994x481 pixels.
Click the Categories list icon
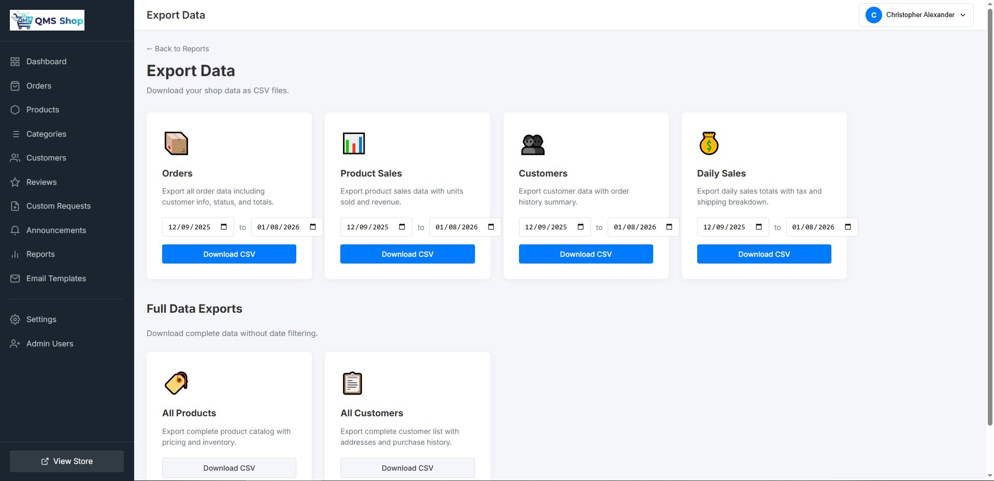[x=15, y=134]
